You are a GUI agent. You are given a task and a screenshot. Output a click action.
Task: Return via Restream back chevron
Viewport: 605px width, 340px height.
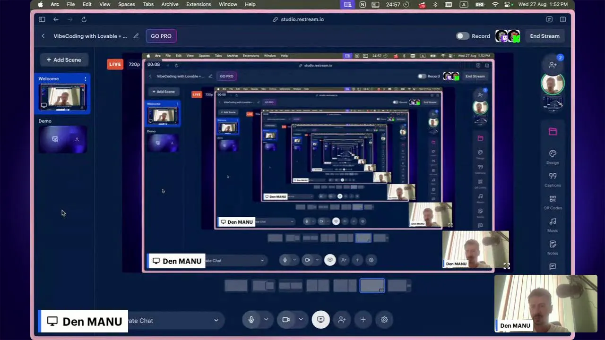(43, 36)
